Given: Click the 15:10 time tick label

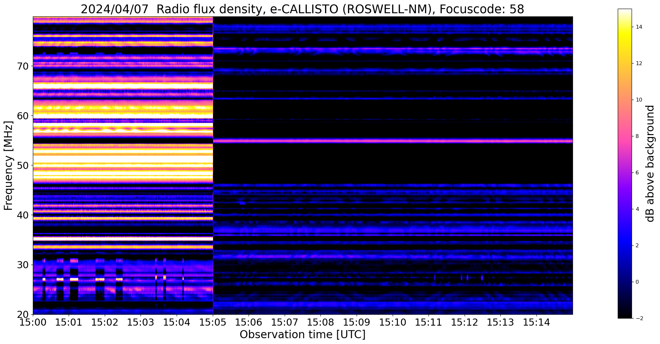Looking at the screenshot, I should click(x=393, y=322).
